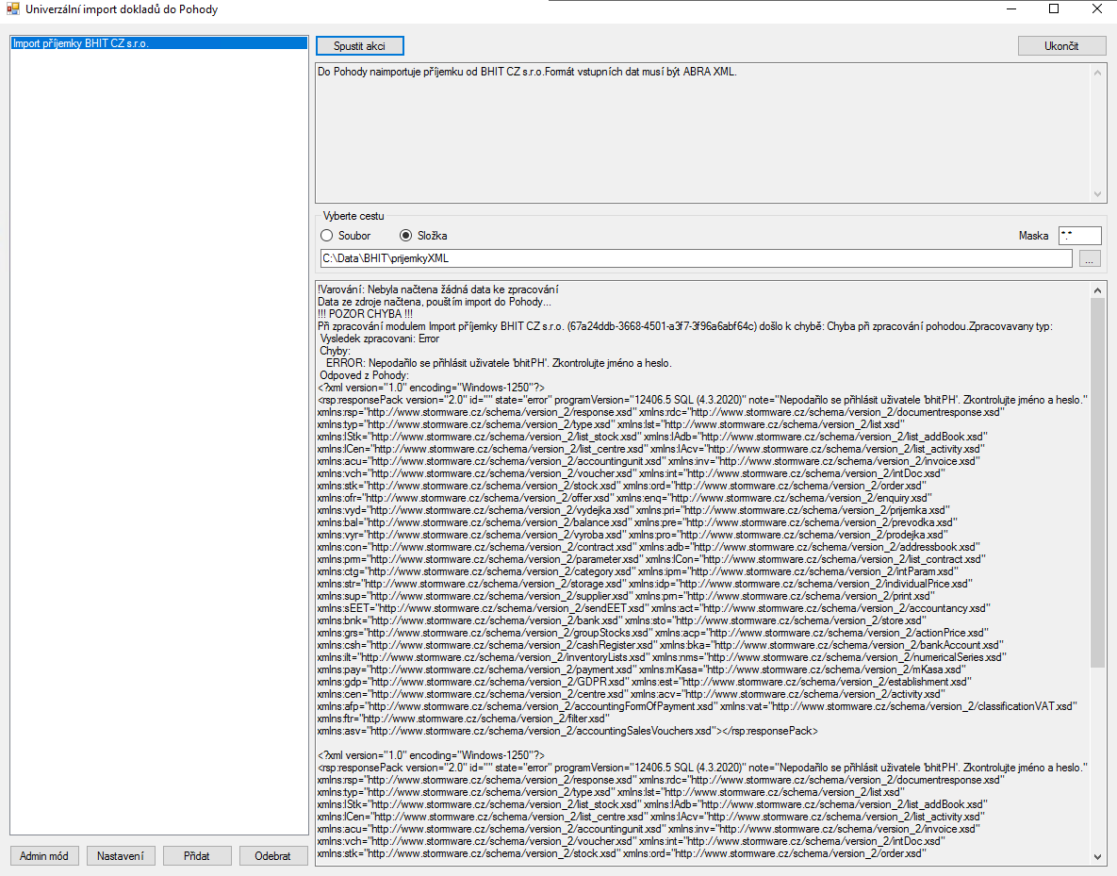
Task: Click the description box scroll up arrow
Action: click(x=1097, y=73)
